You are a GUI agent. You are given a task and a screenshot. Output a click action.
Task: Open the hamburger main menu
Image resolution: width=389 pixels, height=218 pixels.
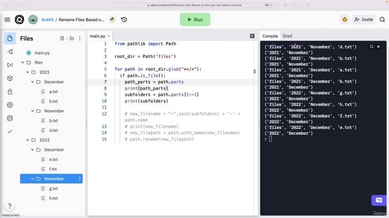[7, 19]
